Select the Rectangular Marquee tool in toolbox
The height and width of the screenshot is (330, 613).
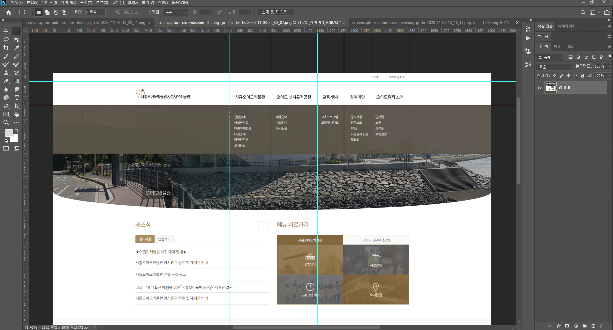pos(17,31)
